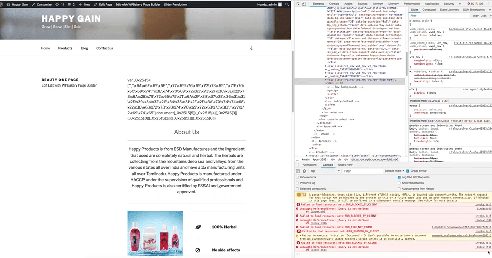Click the About Us heading
The width and height of the screenshot is (492, 258).
[x=187, y=132]
